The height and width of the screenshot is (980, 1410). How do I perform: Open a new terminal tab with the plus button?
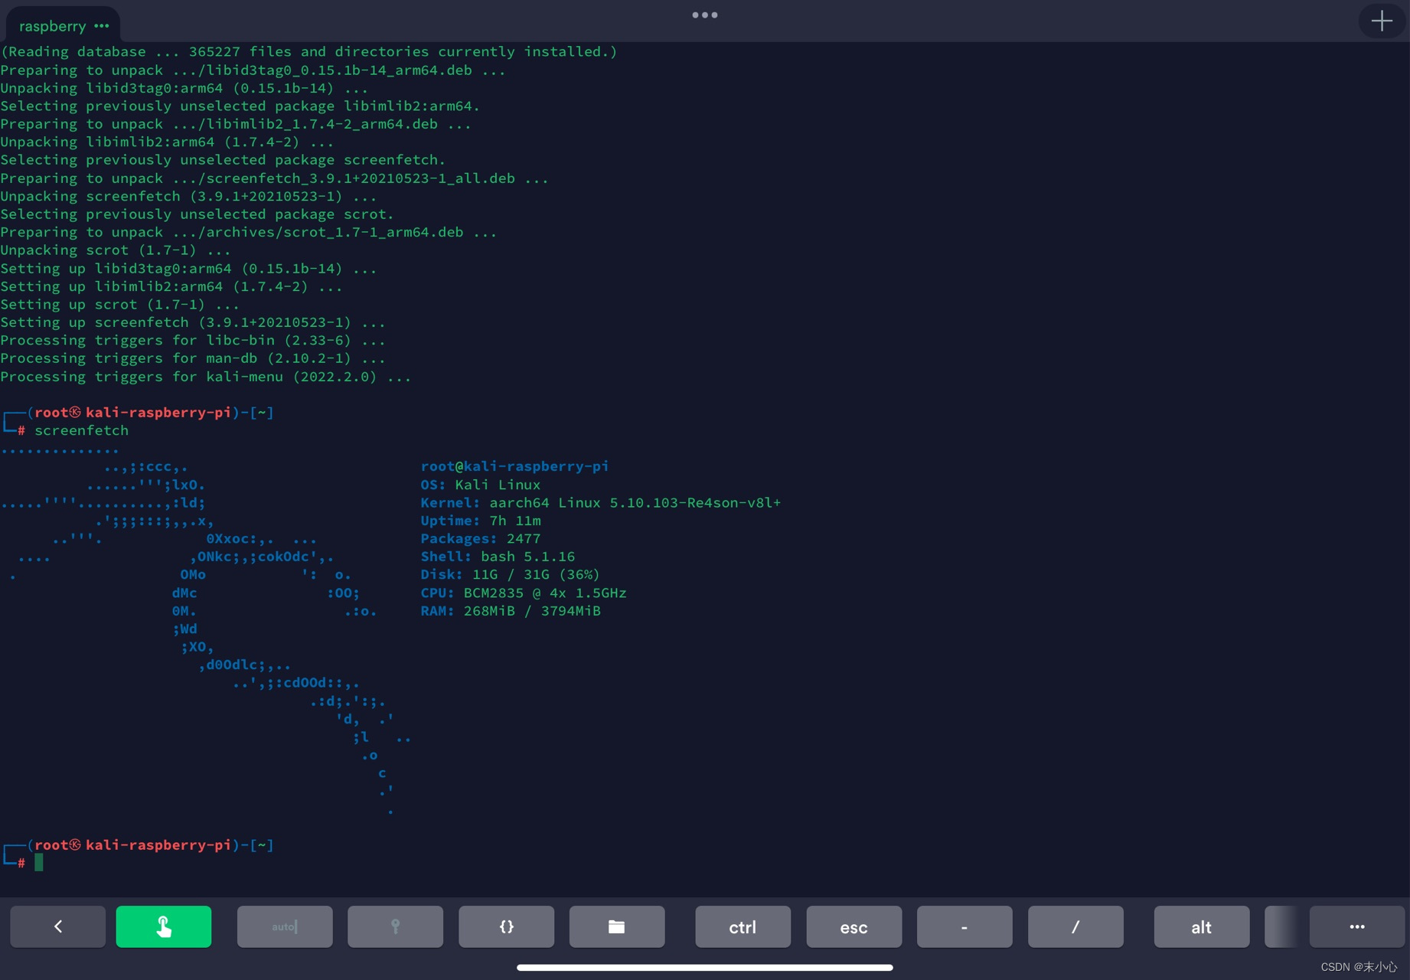(x=1381, y=21)
